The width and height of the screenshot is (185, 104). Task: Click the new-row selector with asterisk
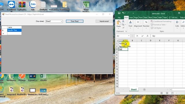pos(5,34)
